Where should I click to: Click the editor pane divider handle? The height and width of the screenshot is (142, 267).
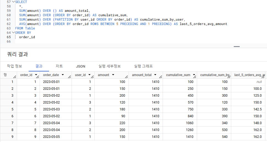tap(237, 46)
